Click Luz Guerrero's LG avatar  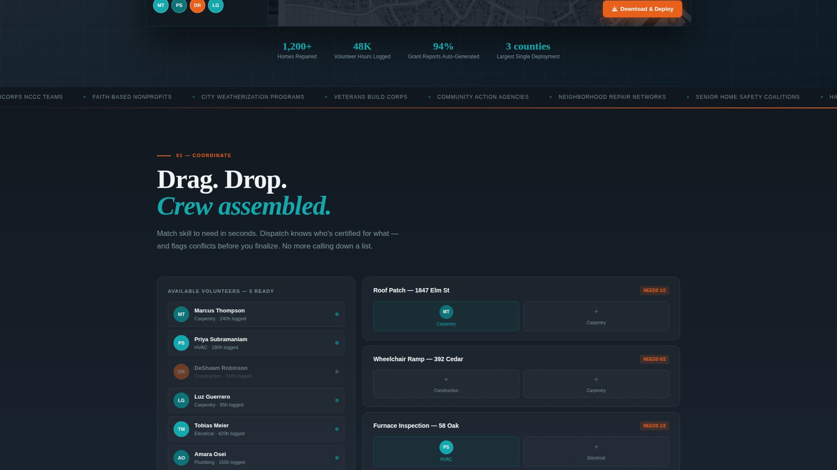pos(181,400)
